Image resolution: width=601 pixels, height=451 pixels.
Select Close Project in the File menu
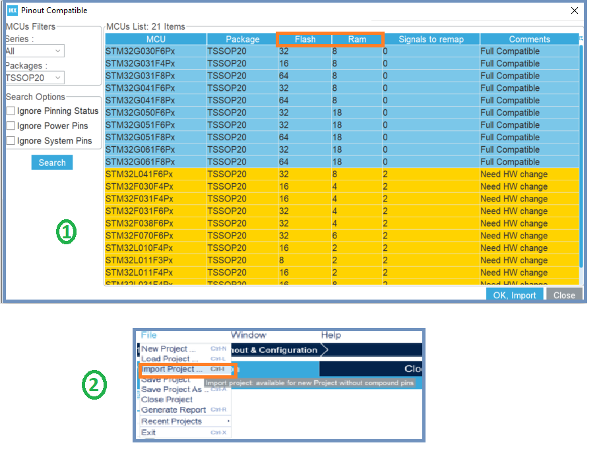(184, 400)
